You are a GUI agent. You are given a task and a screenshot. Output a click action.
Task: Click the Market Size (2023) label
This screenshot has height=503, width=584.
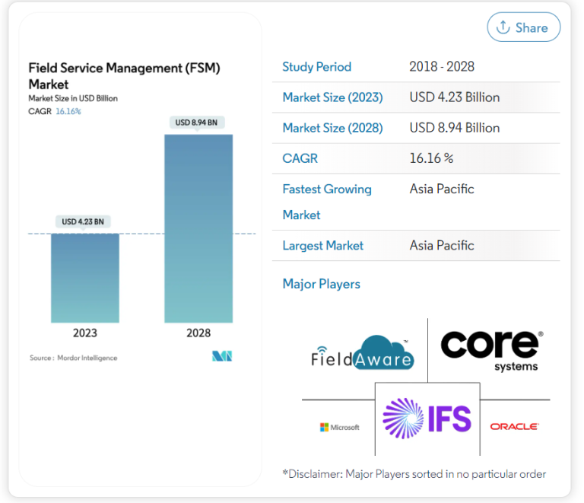pyautogui.click(x=332, y=97)
